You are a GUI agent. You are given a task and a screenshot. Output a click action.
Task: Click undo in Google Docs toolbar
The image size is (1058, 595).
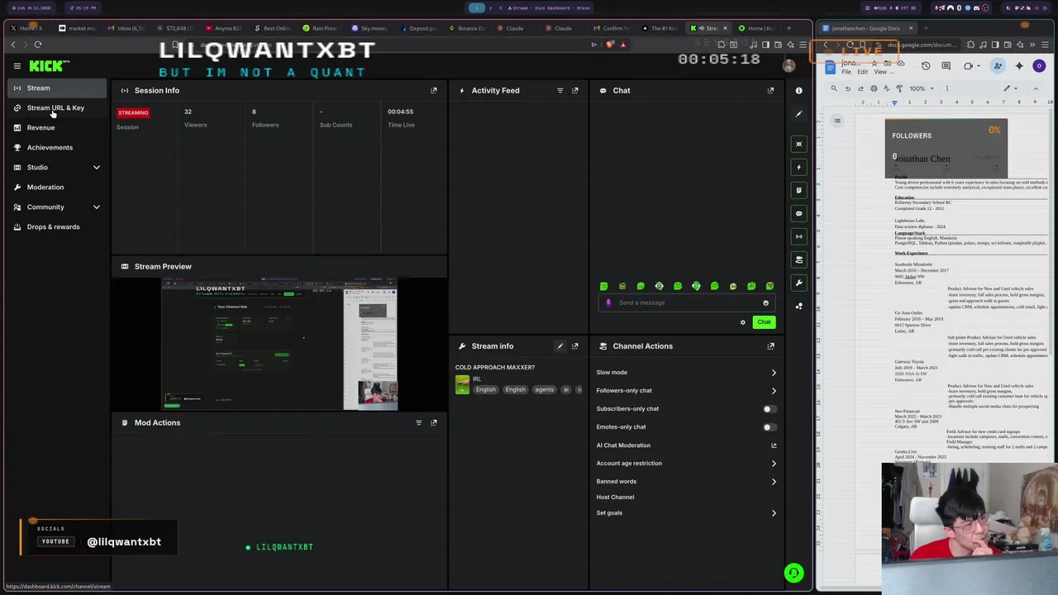(x=847, y=88)
